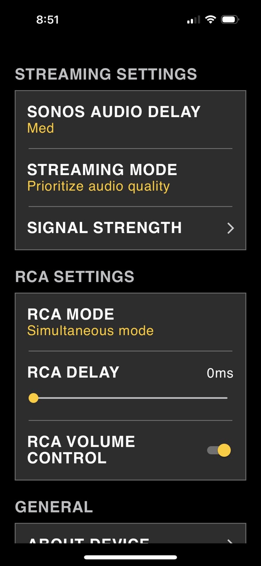The width and height of the screenshot is (261, 566).
Task: Tap the 8:51 clock in status bar
Action: (47, 19)
